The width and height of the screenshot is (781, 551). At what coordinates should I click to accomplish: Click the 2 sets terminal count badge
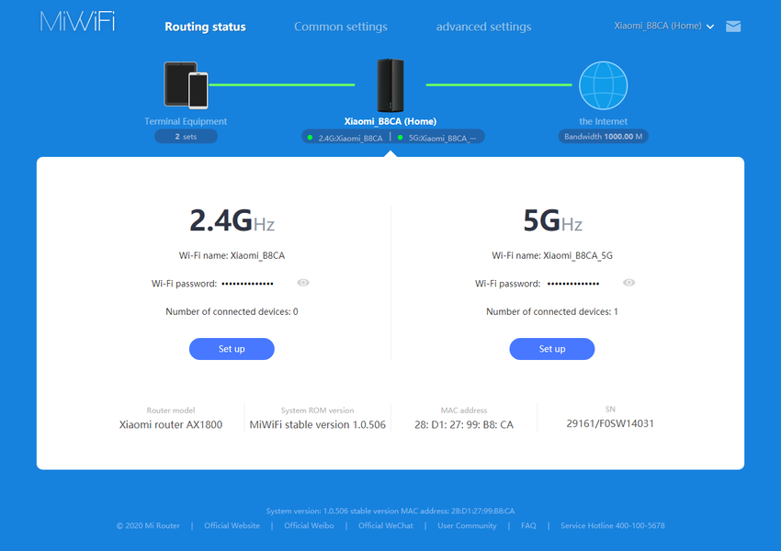[186, 137]
